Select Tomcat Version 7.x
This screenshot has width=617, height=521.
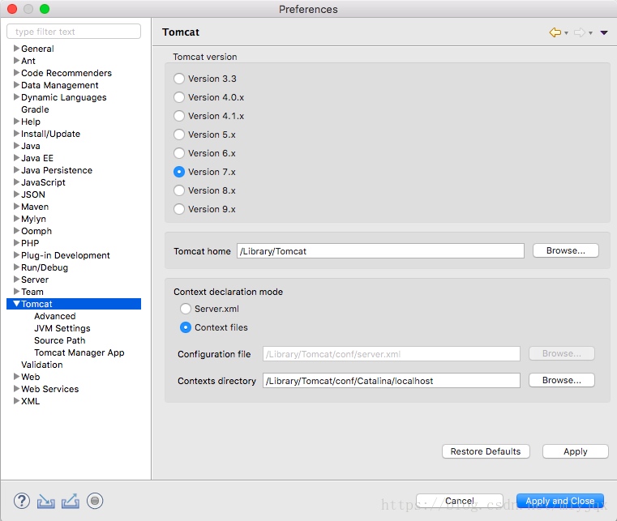[x=179, y=172]
